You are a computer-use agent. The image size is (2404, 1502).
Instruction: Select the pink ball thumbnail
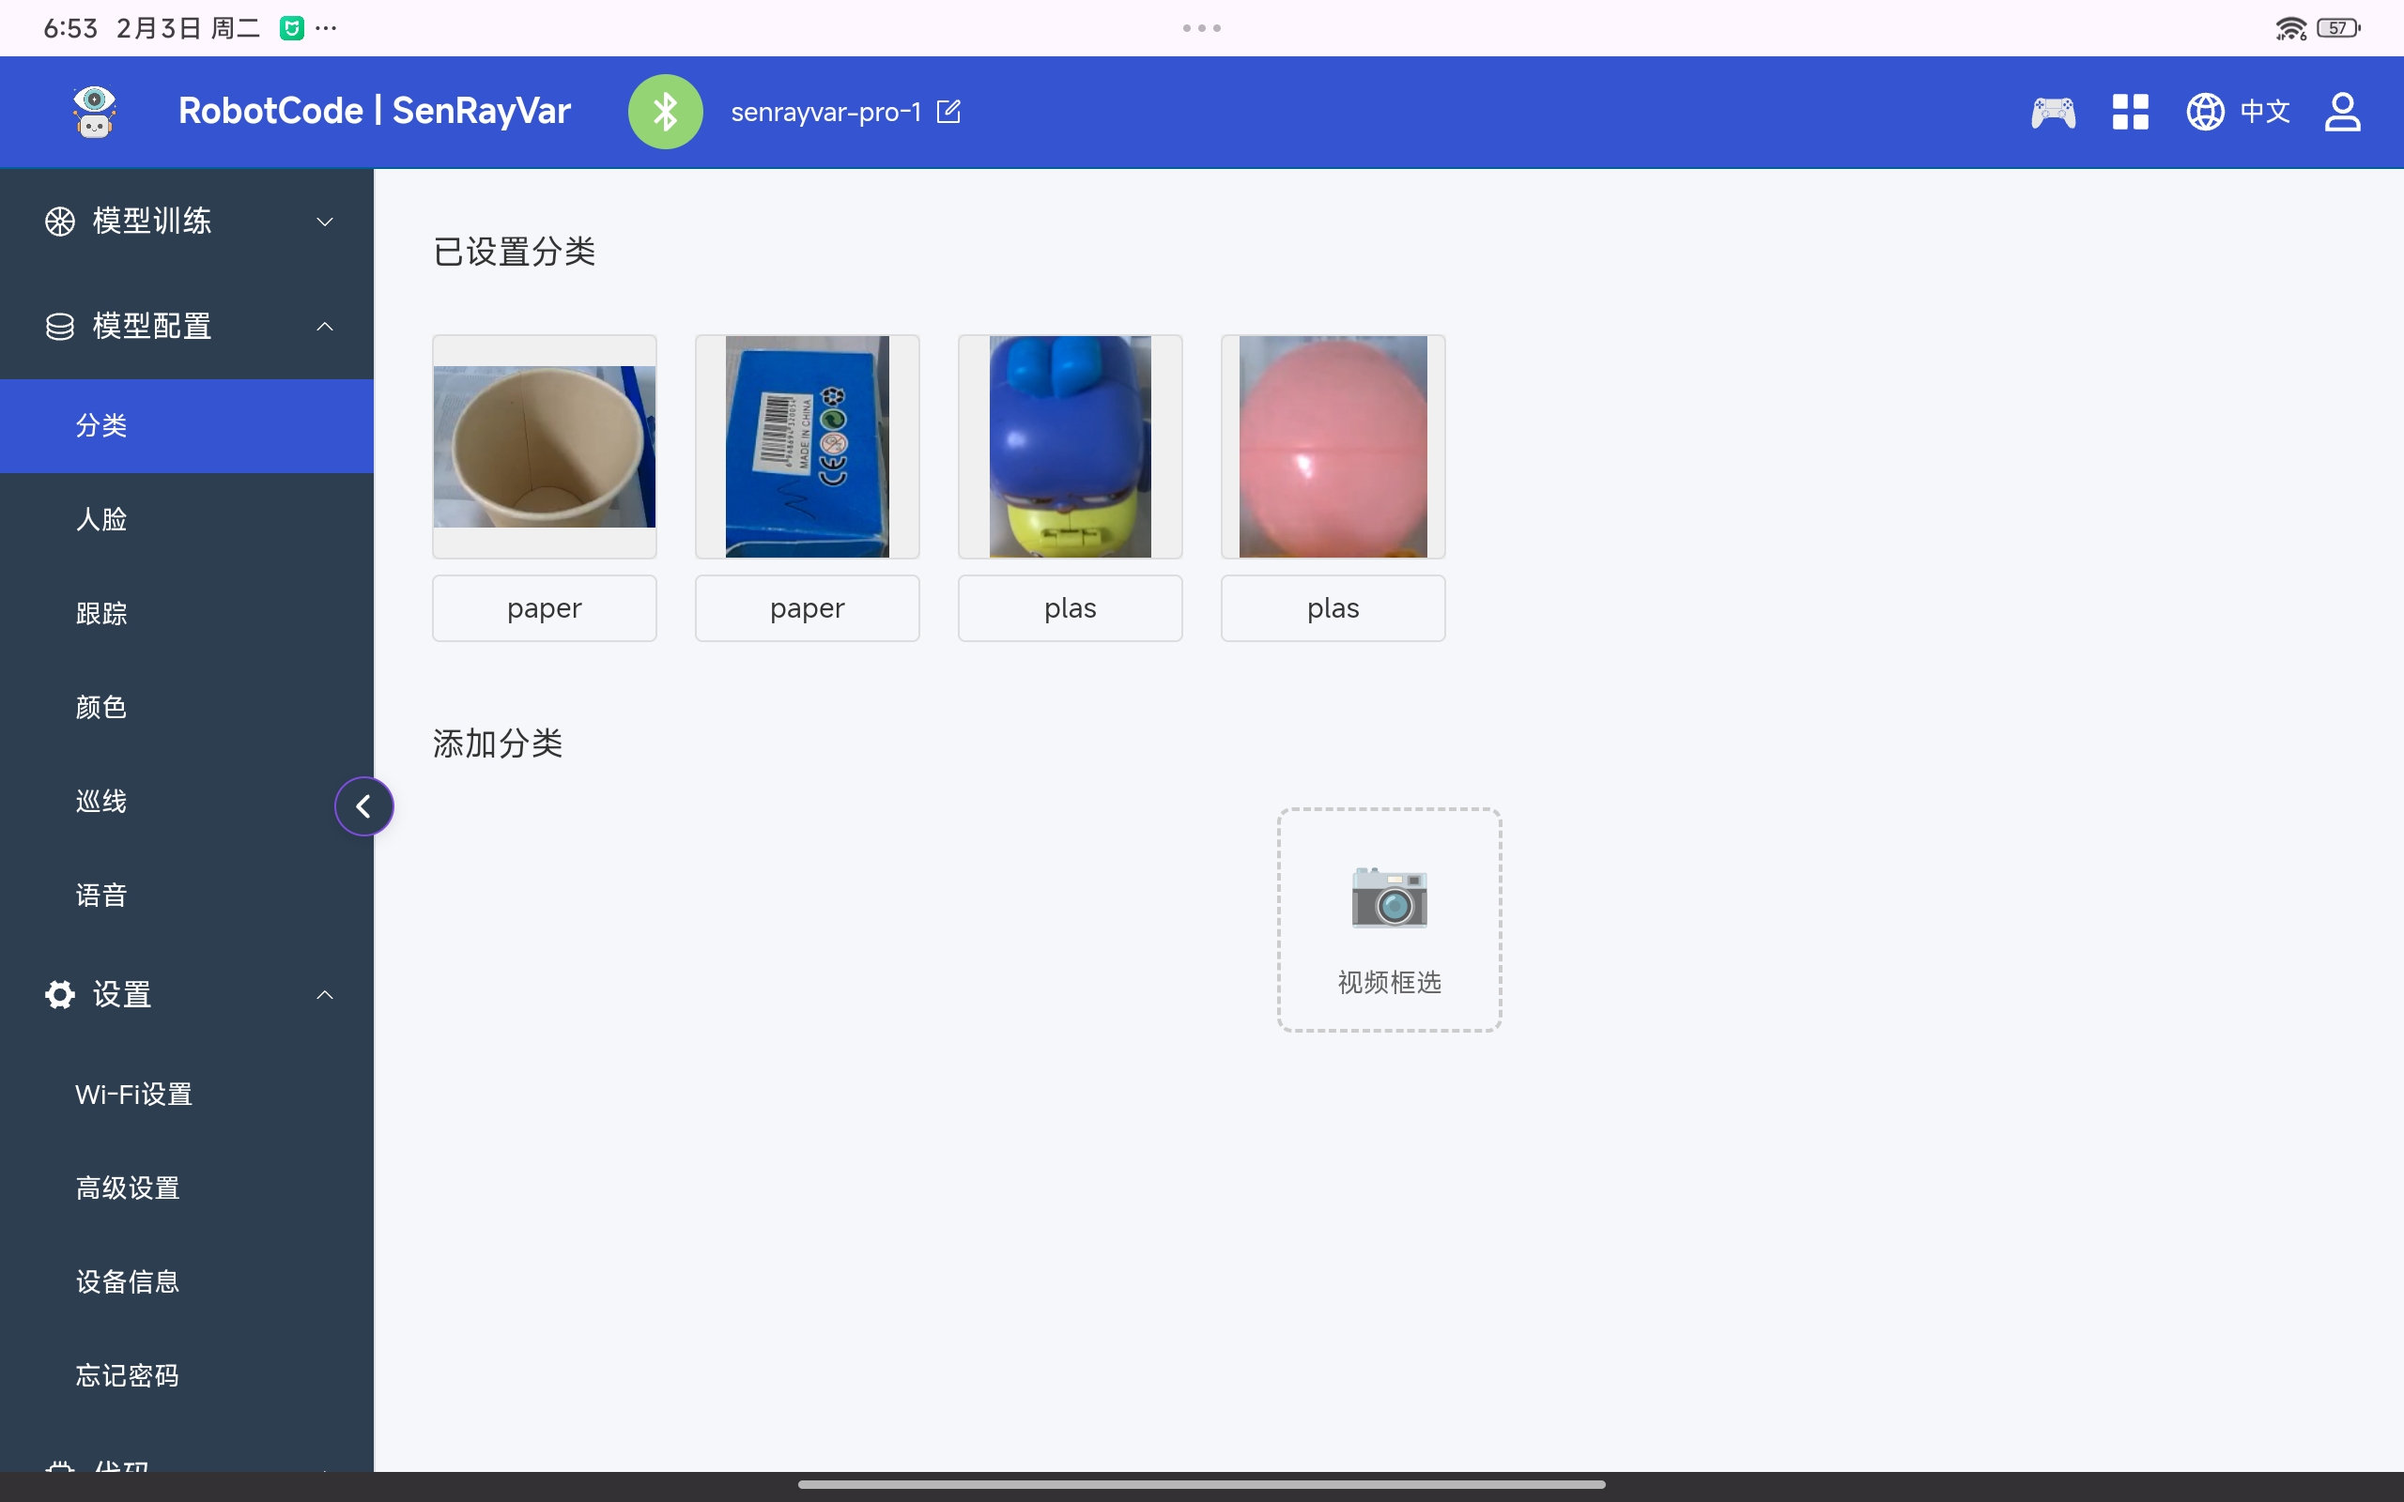click(x=1333, y=446)
